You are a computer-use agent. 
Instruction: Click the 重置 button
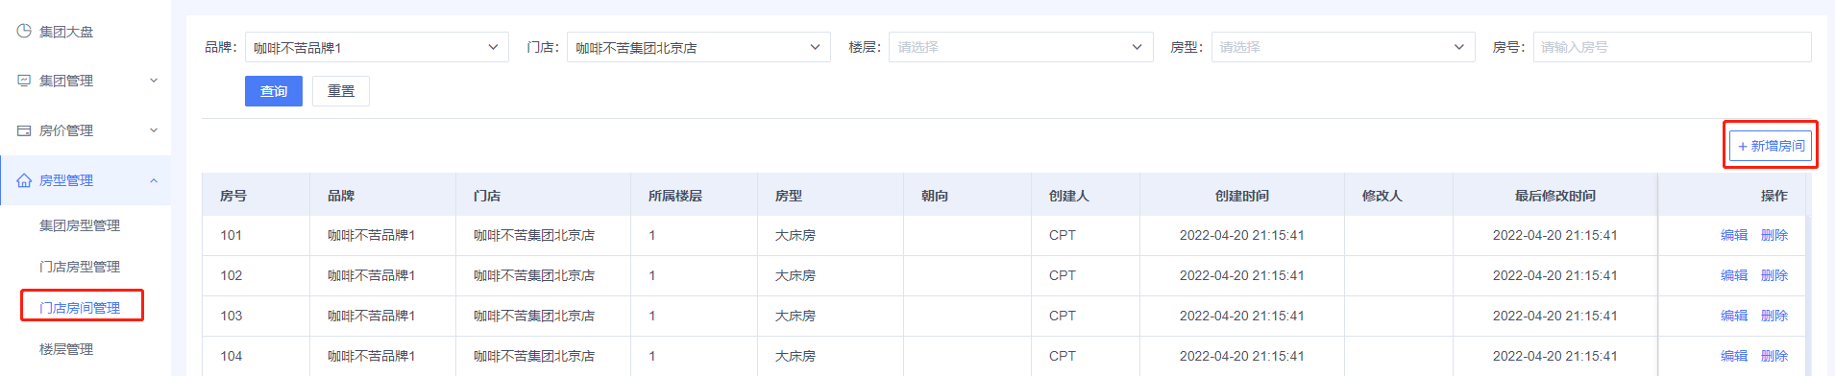pos(341,91)
